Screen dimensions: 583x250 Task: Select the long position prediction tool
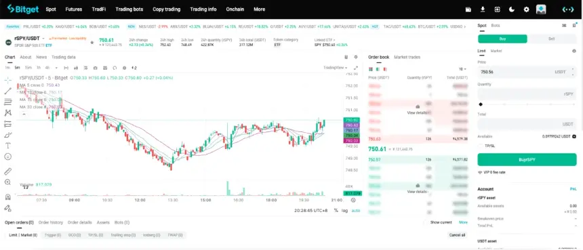8,124
